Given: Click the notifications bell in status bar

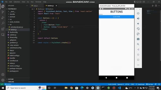Looking at the screenshot, I should pyautogui.click(x=159, y=84).
